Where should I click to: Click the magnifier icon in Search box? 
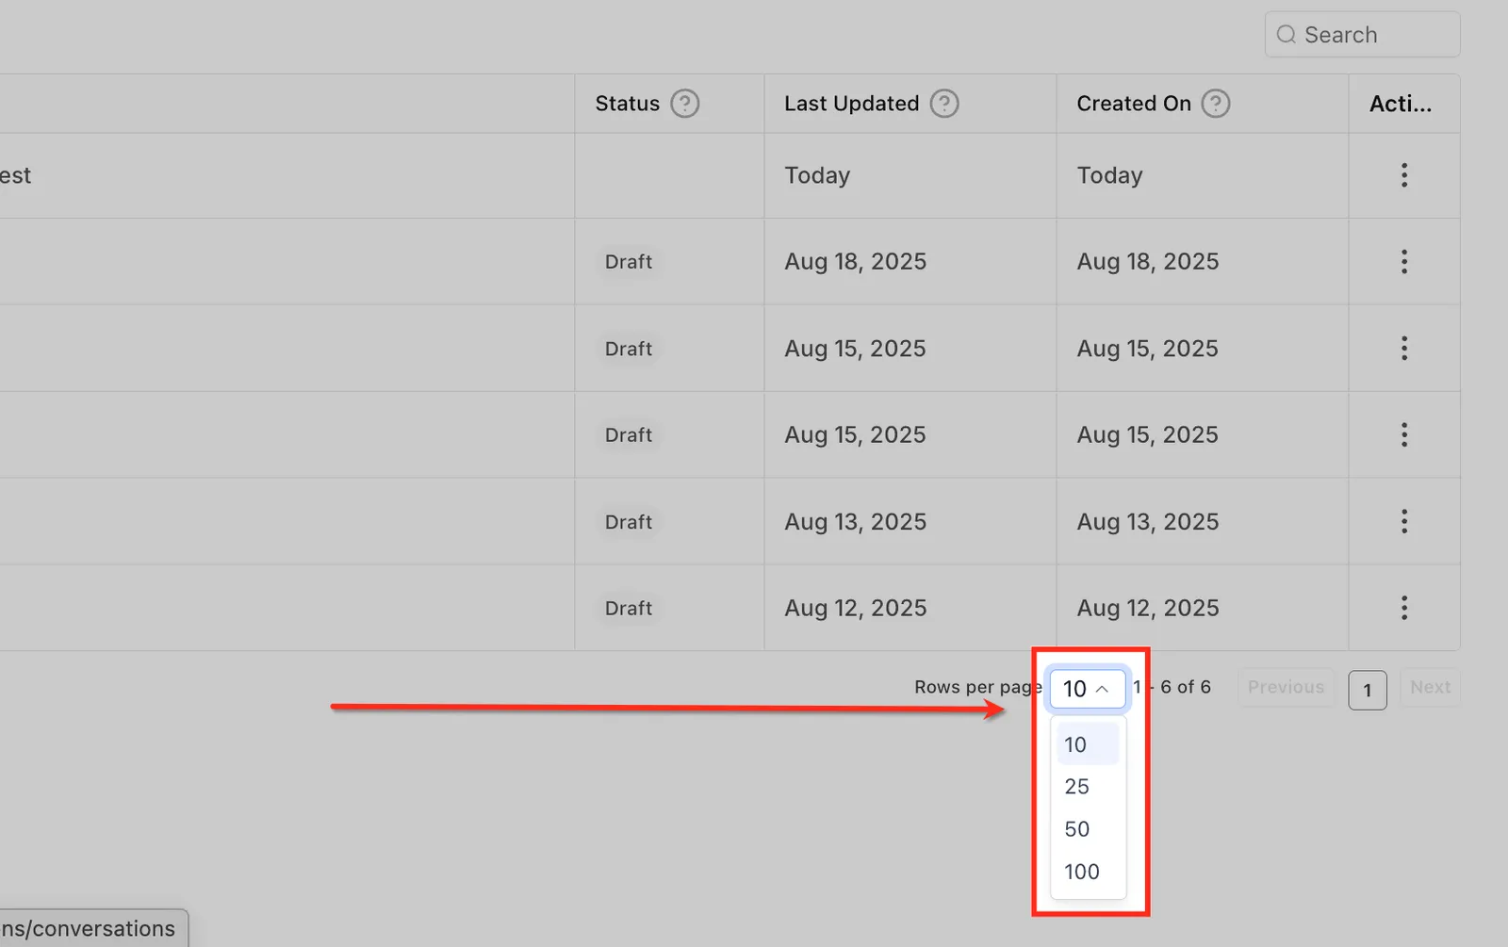tap(1287, 35)
